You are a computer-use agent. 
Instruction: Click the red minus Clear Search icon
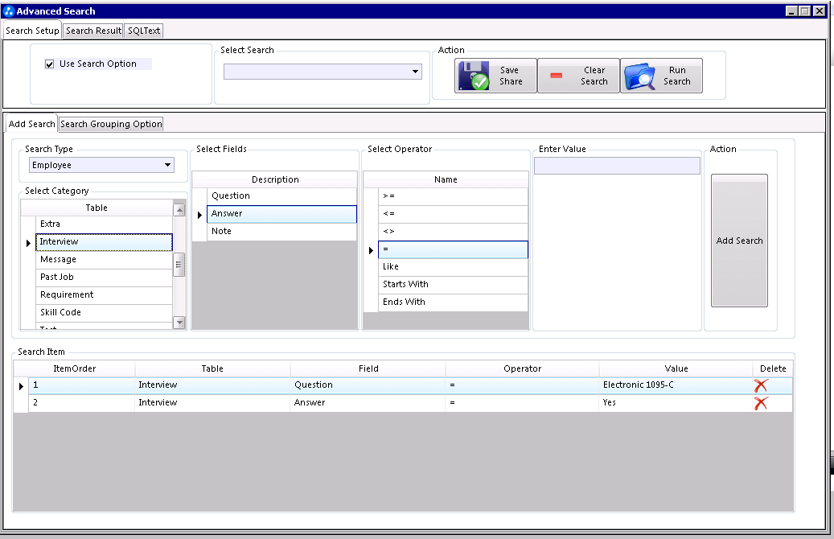tap(557, 76)
